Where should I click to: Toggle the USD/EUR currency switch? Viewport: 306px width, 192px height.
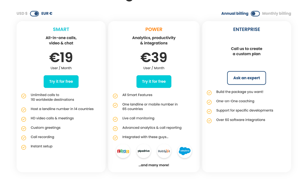[34, 13]
